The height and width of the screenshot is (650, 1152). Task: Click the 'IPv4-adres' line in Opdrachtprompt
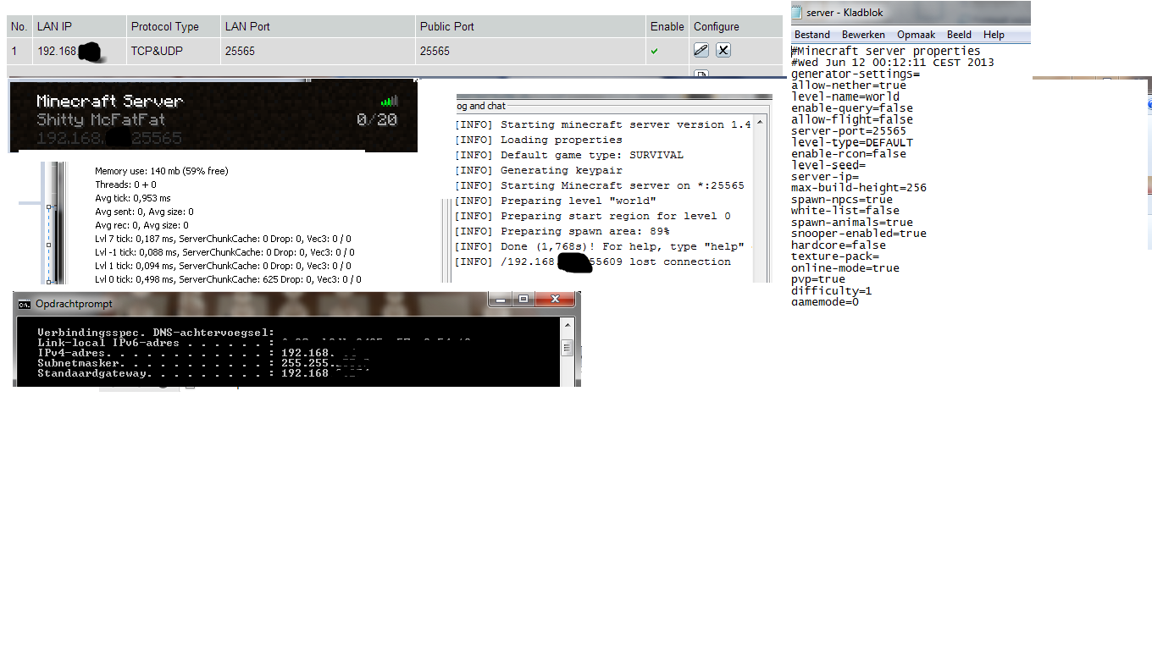click(197, 353)
